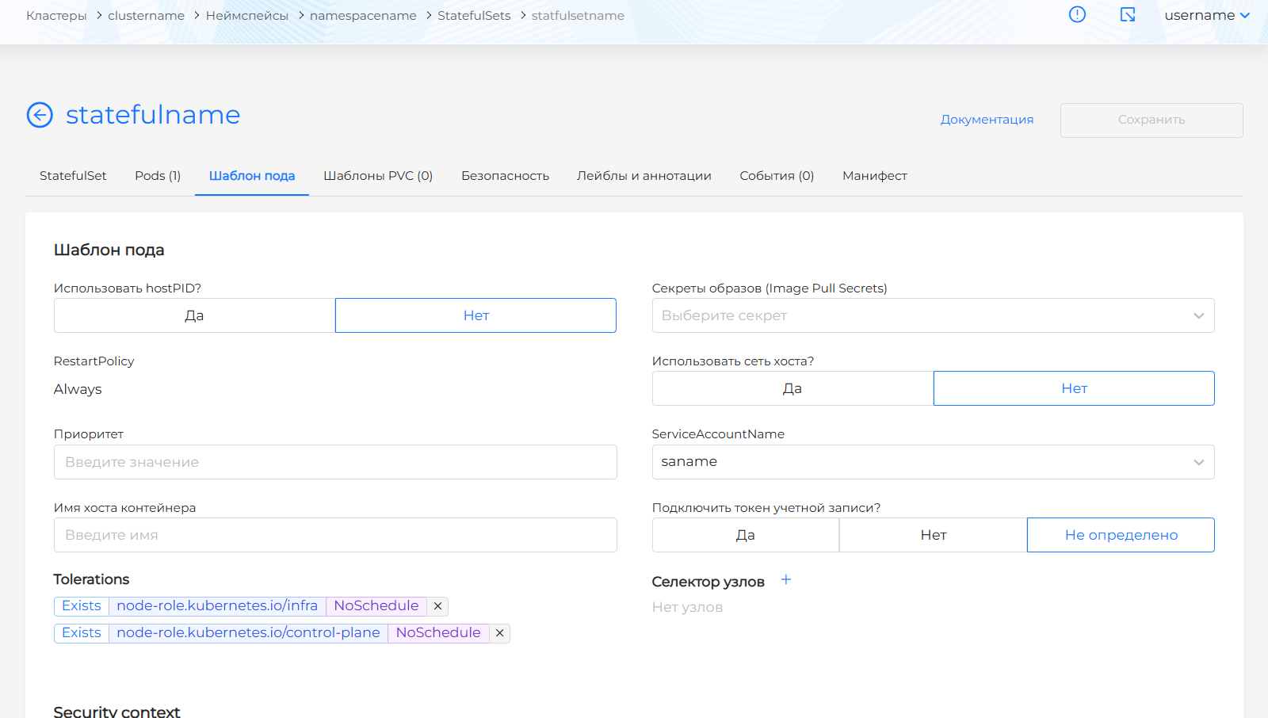Viewport: 1268px width, 718px height.
Task: Click the info alert icon in header
Action: click(1077, 14)
